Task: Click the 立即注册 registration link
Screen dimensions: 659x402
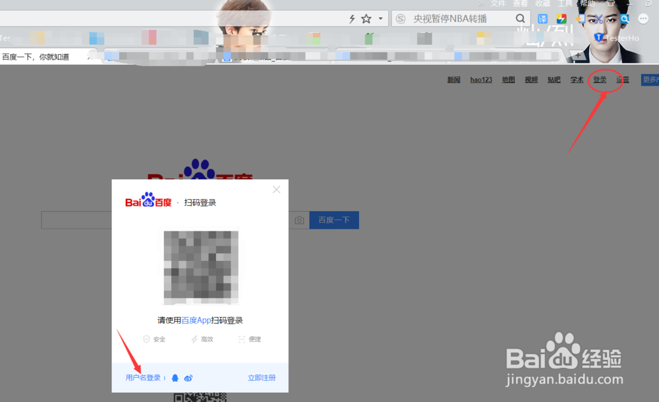Action: coord(263,377)
